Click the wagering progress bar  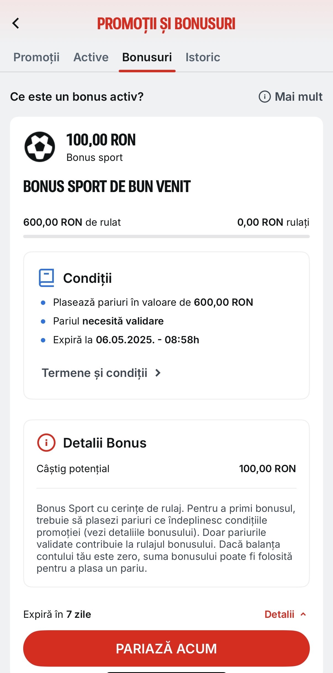pos(166,236)
